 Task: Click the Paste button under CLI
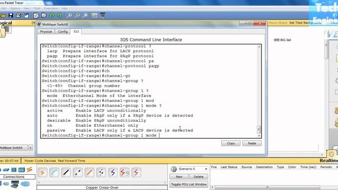[252, 143]
